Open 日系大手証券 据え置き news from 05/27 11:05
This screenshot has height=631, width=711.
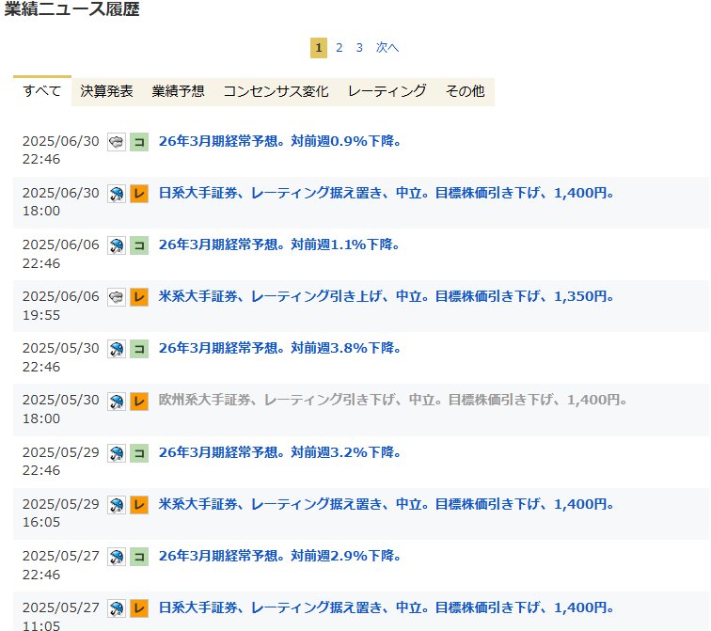(387, 607)
